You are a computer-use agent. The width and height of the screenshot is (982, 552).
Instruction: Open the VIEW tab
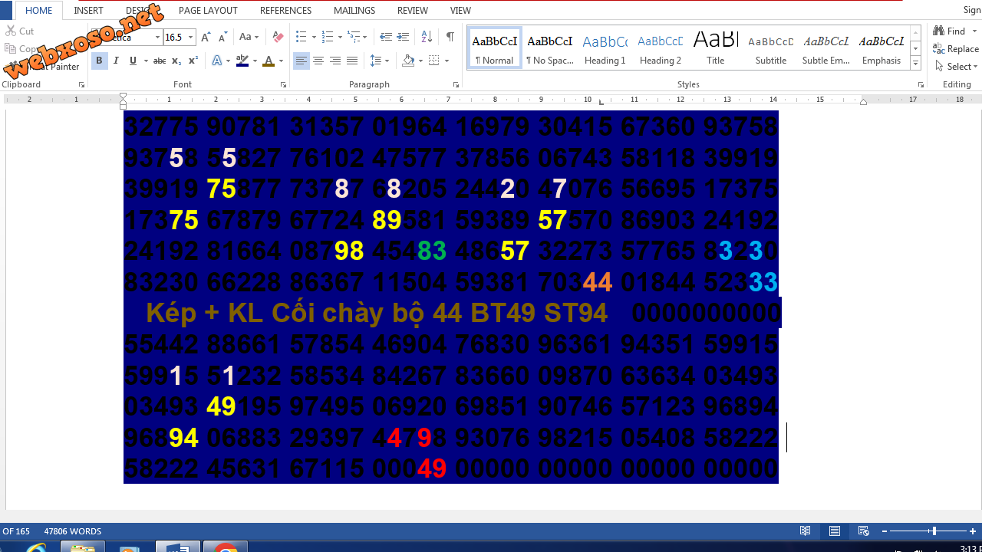(460, 11)
